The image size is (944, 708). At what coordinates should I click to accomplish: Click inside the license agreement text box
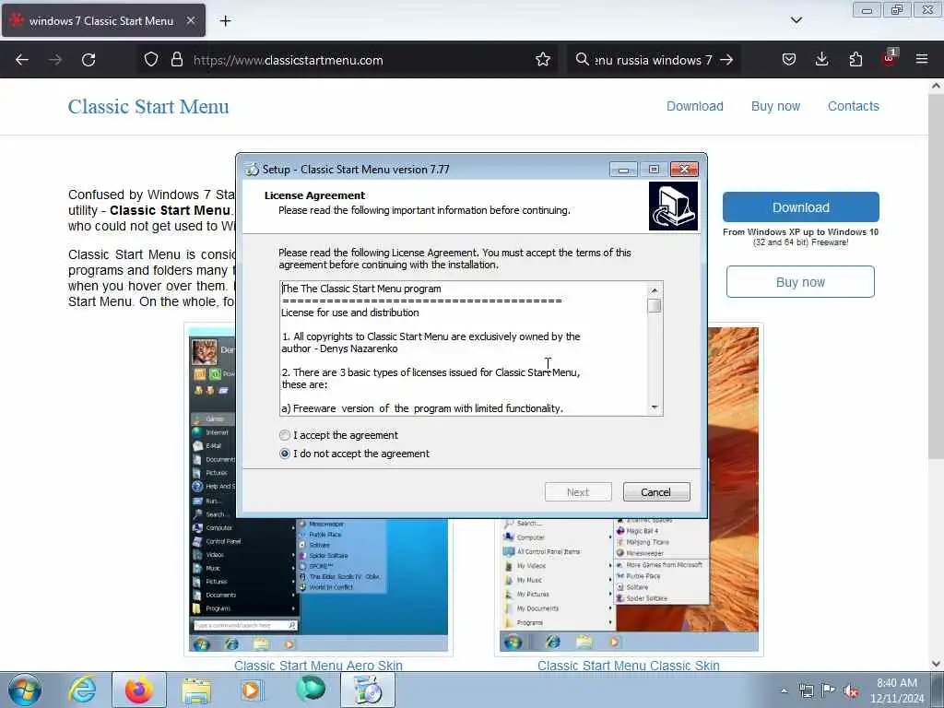coord(464,348)
